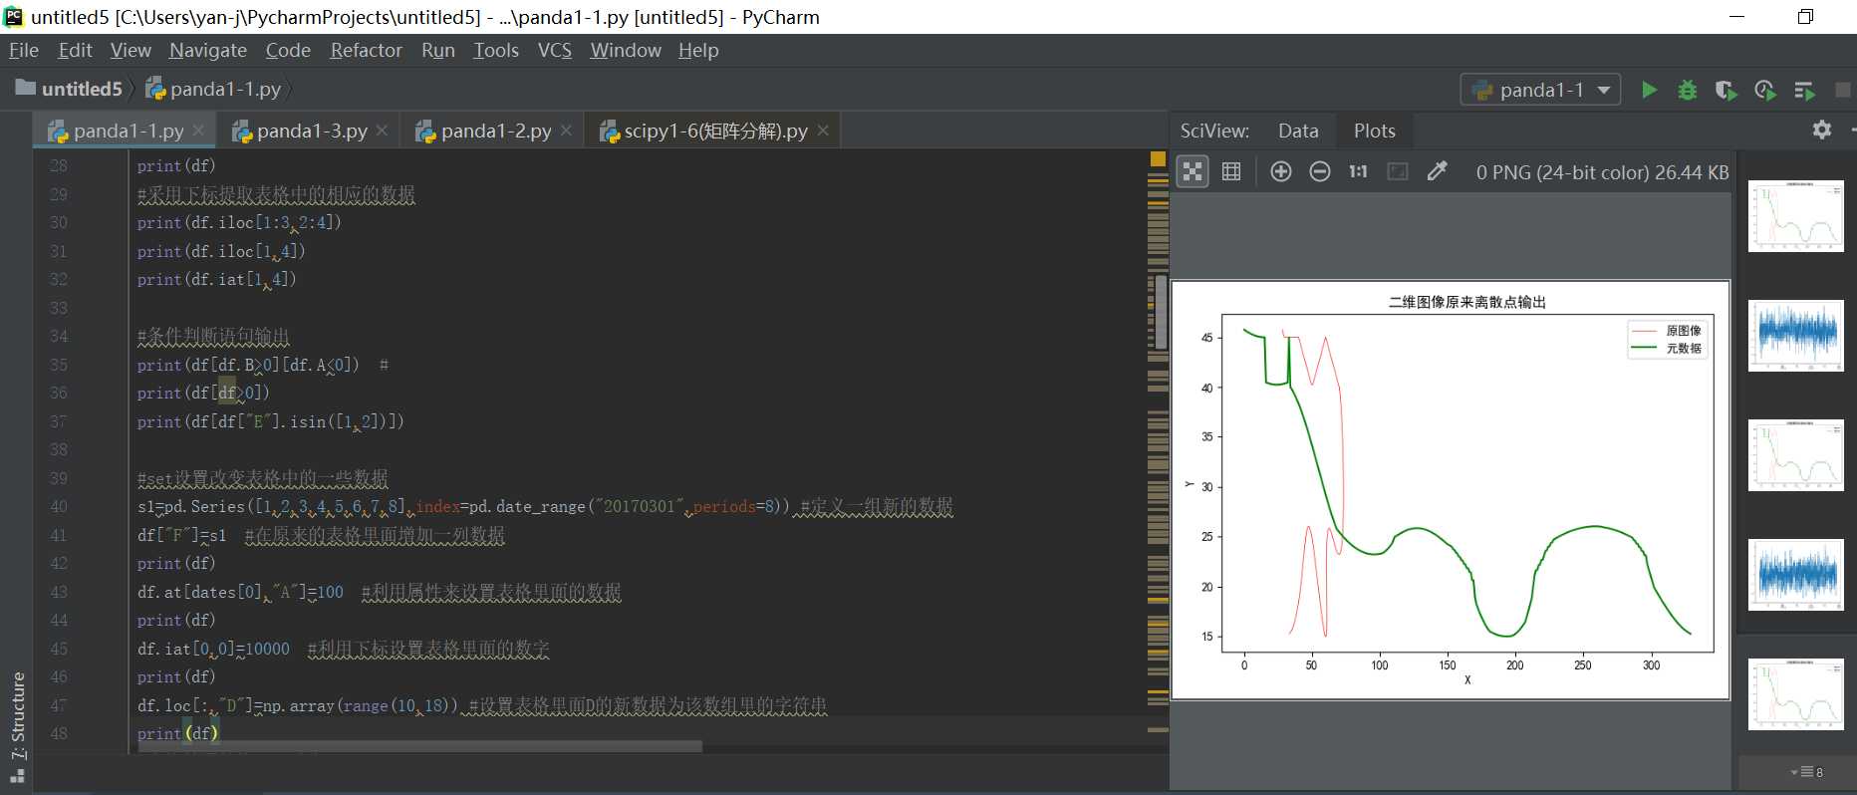Image resolution: width=1857 pixels, height=795 pixels.
Task: Fit plot image to window
Action: (1398, 171)
